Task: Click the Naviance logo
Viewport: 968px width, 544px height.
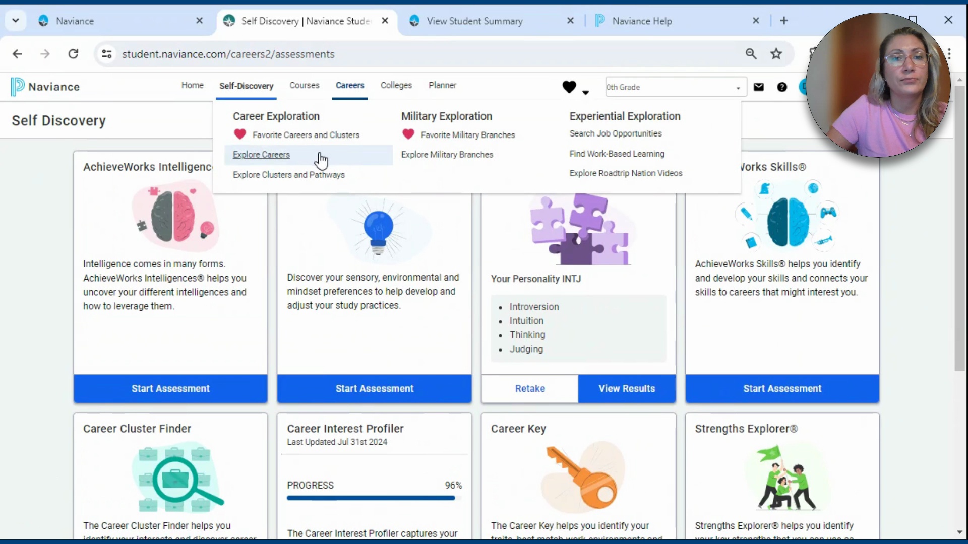Action: [x=45, y=87]
